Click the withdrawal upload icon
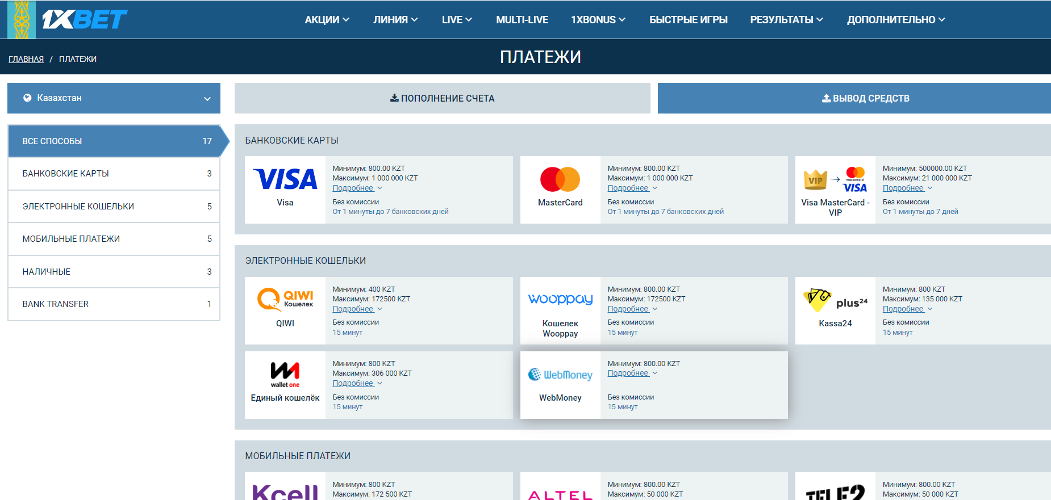This screenshot has height=500, width=1051. pos(826,98)
